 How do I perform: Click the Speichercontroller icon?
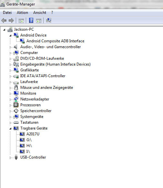(16, 111)
